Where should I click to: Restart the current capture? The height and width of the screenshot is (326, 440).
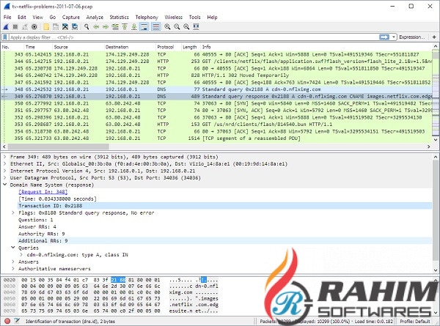(25, 27)
